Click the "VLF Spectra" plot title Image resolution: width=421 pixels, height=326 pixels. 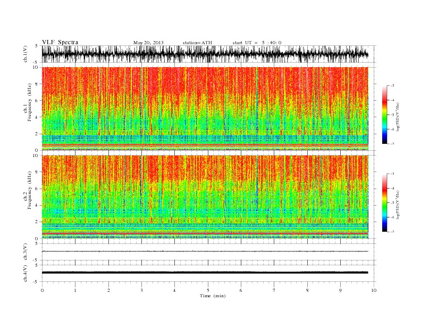(60, 42)
